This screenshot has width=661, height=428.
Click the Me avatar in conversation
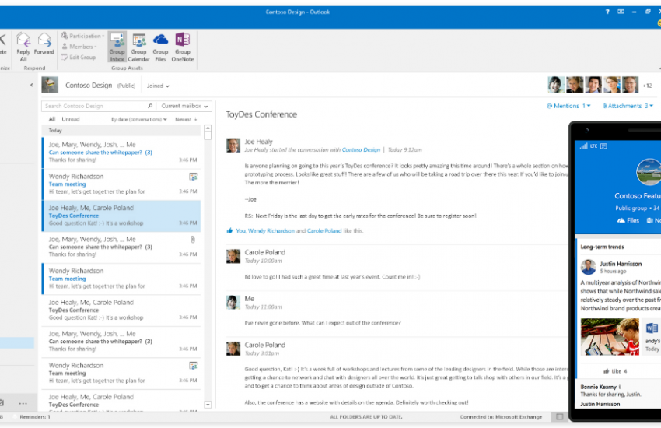pos(233,302)
